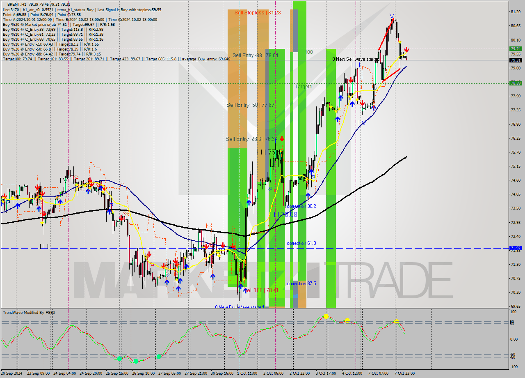
Task: Select the '0 New Sell wave started' text
Action: pyautogui.click(x=355, y=59)
